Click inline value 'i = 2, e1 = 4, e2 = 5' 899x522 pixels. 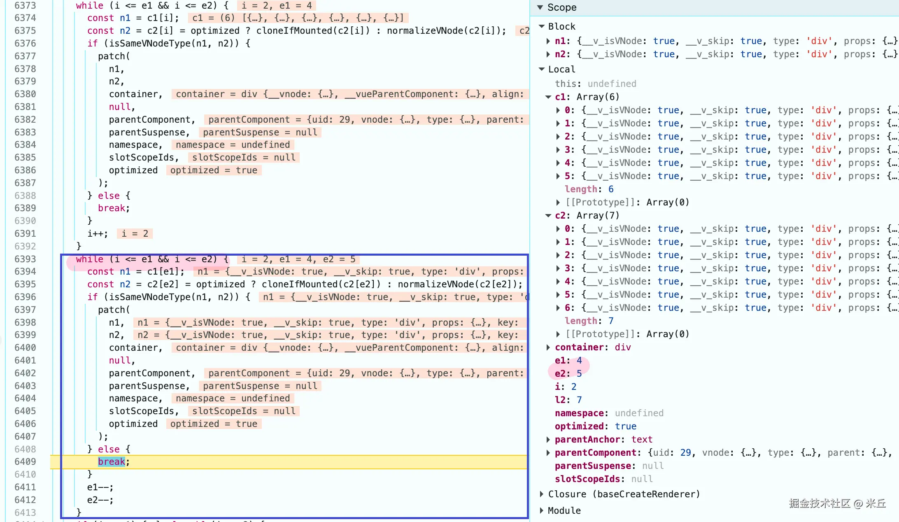point(298,259)
